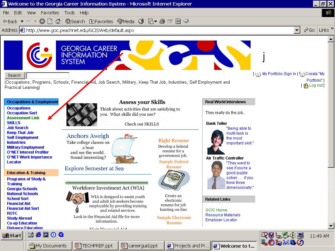Click the GCIS logo in the banner
This screenshot has height=251, width=335.
point(39,55)
